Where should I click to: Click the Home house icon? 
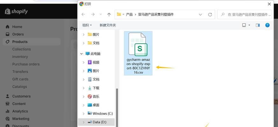coord(7,27)
